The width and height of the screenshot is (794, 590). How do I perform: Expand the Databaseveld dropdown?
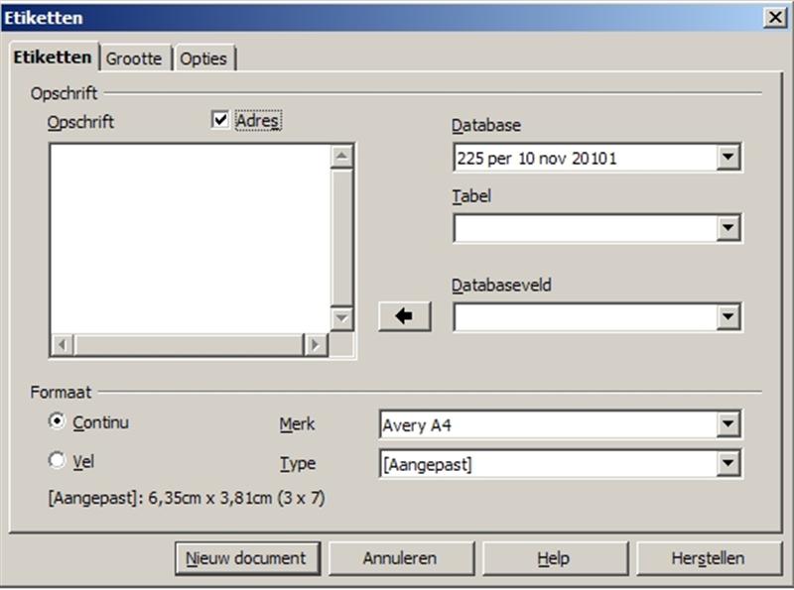729,317
